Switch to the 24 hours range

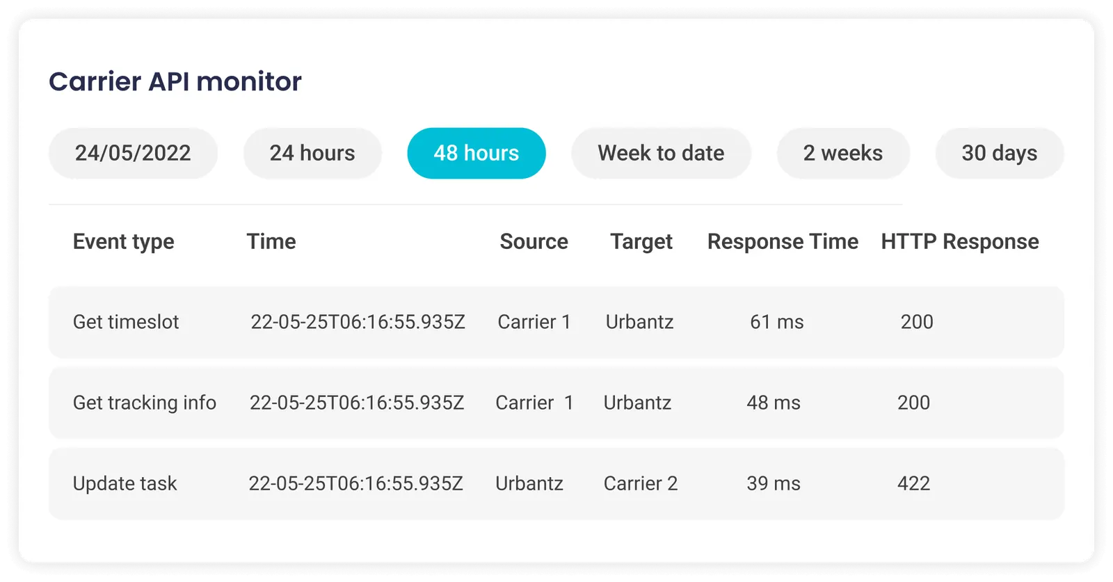312,153
